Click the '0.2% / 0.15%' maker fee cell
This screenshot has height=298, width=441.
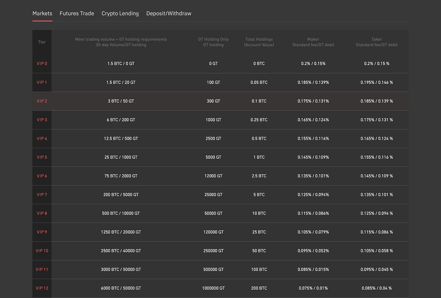pos(313,63)
